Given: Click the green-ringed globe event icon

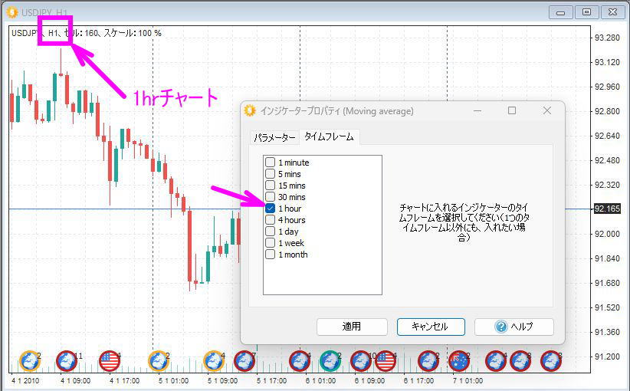Looking at the screenshot, I should (x=330, y=361).
